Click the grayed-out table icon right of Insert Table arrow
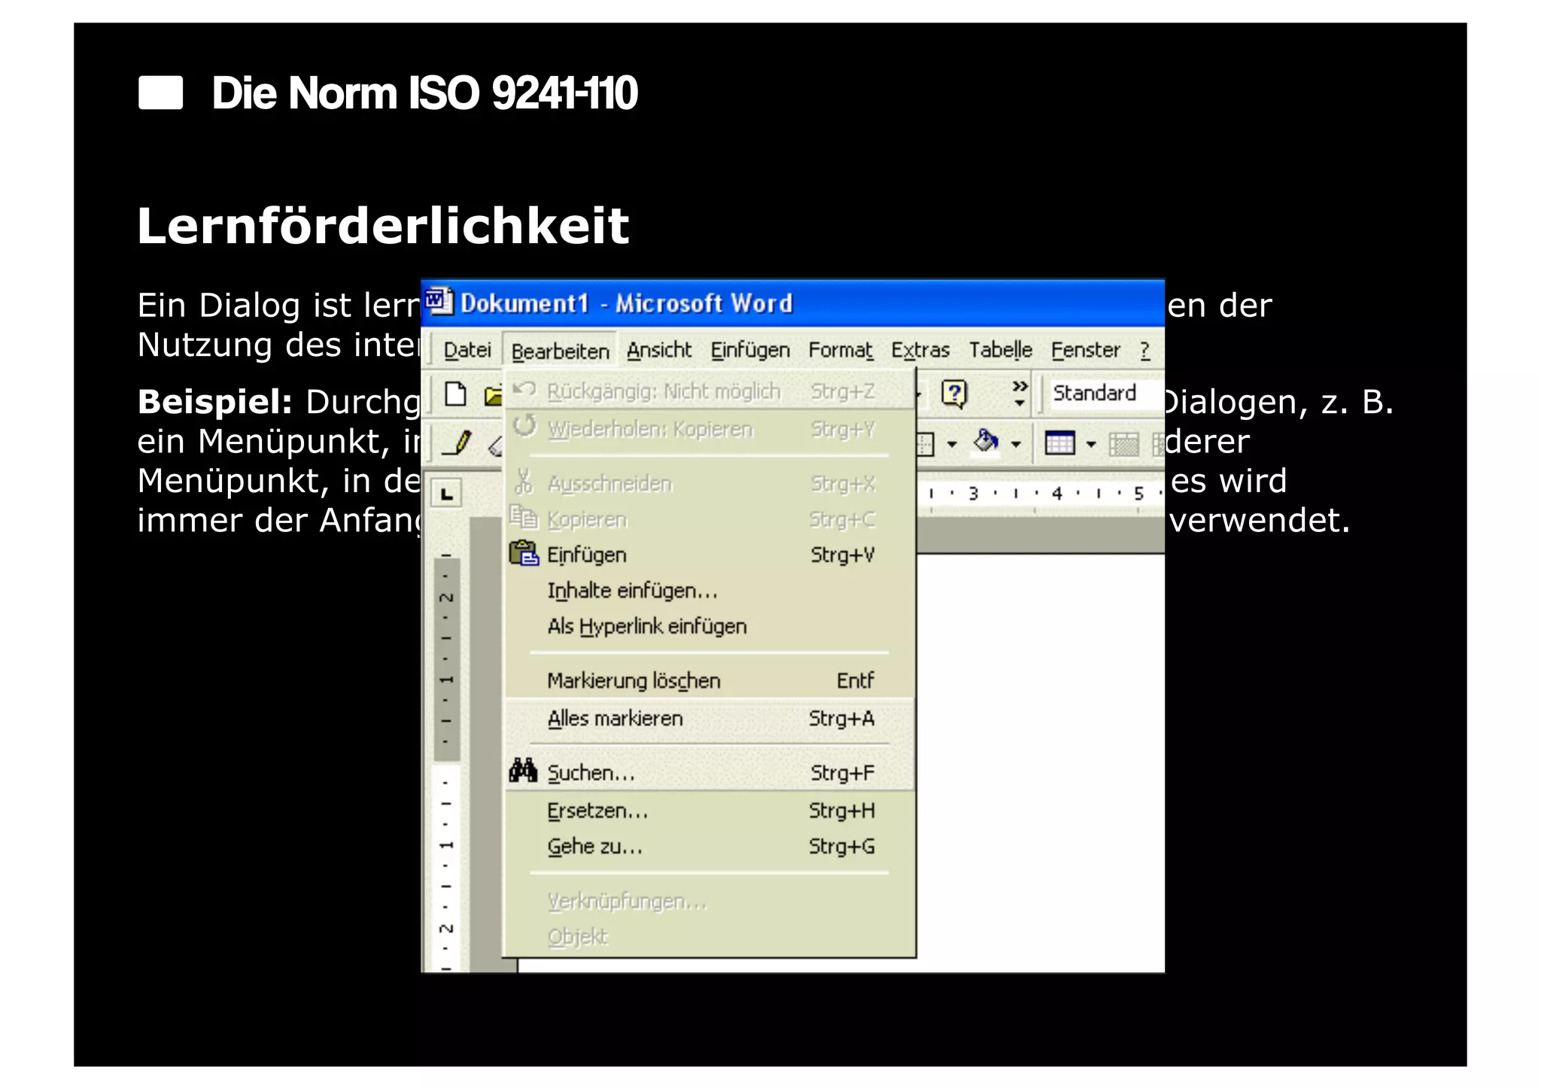Viewport: 1541px width, 1089px height. coord(1123,443)
